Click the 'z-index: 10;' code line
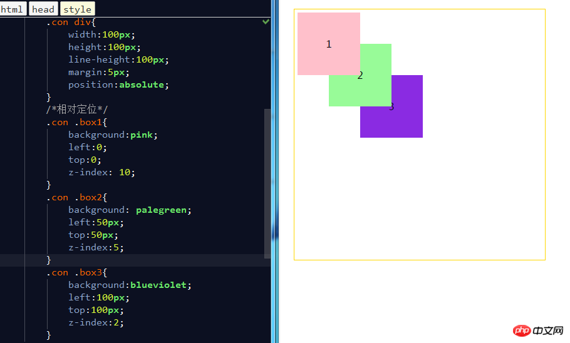Viewport: 570px width, 343px height. [101, 172]
